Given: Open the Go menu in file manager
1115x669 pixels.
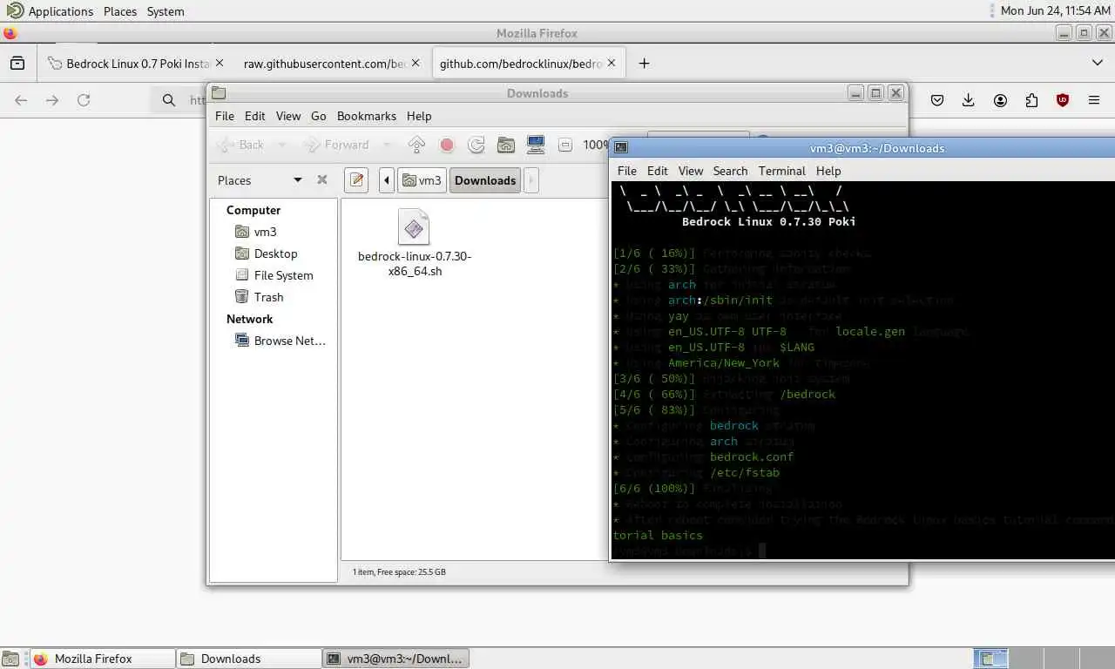Looking at the screenshot, I should point(319,116).
